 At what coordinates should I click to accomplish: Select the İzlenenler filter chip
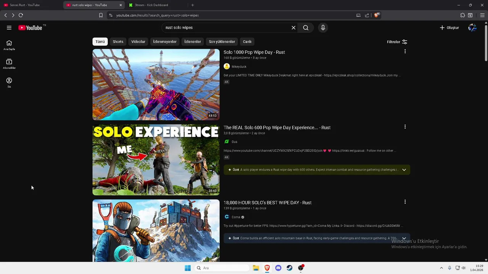pos(193,41)
